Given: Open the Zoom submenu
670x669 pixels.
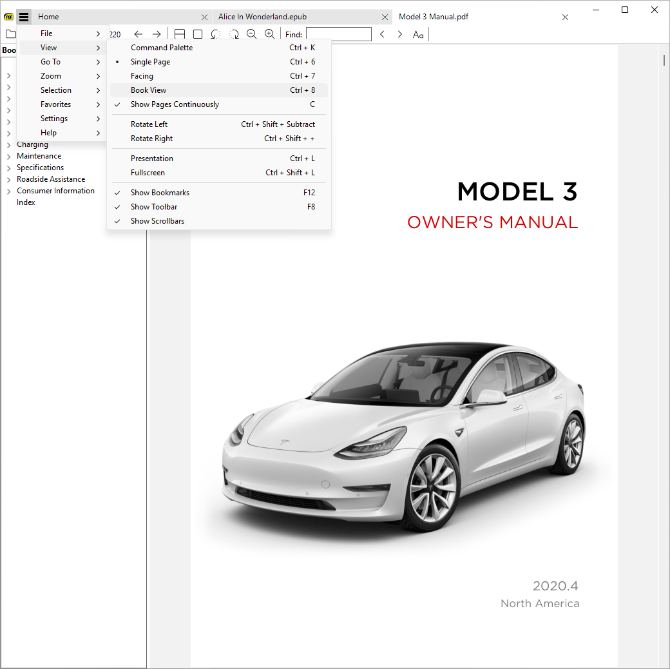Looking at the screenshot, I should tap(62, 76).
